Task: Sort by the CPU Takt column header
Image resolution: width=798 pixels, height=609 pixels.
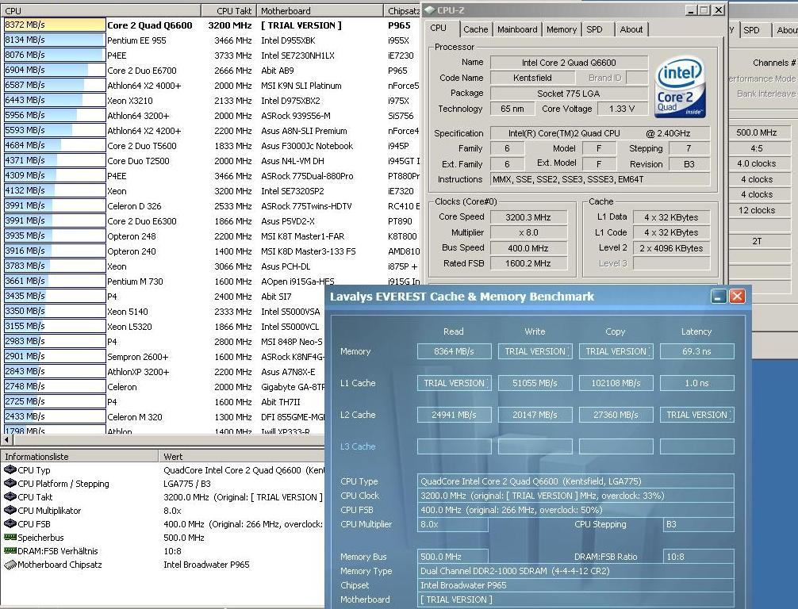Action: (229, 10)
